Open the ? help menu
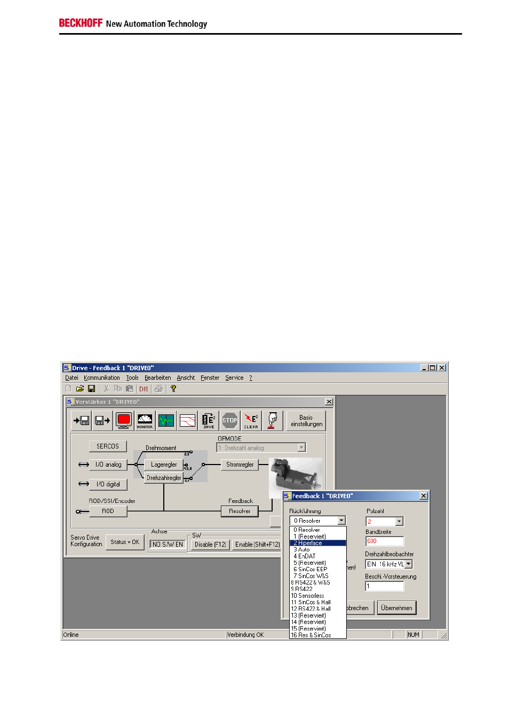 click(251, 378)
